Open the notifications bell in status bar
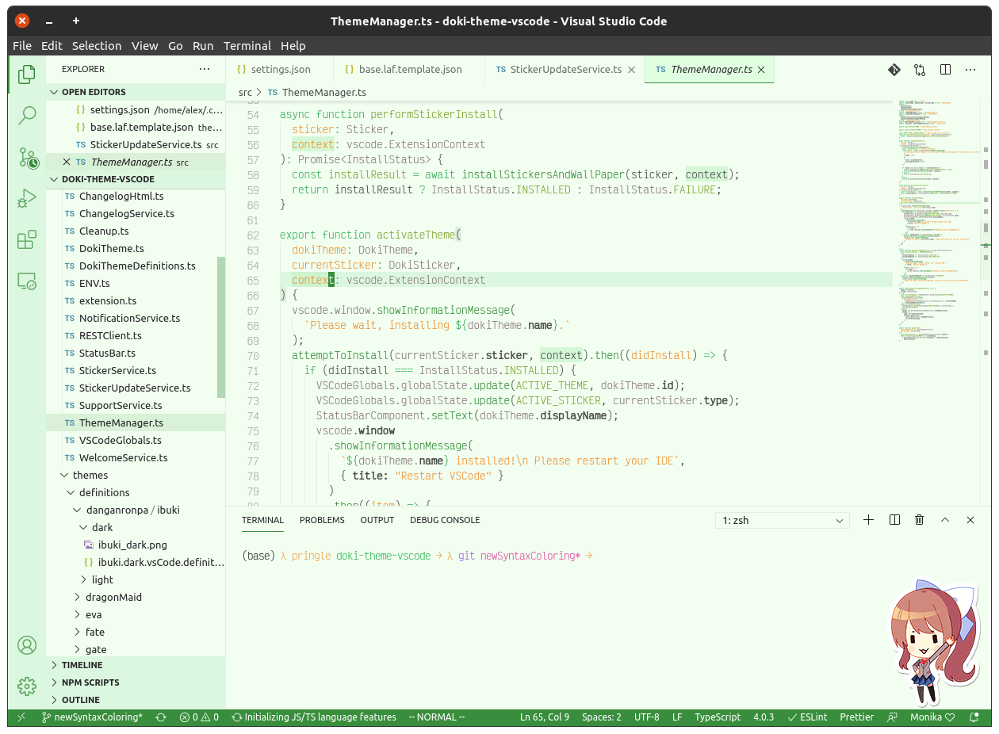 point(974,717)
